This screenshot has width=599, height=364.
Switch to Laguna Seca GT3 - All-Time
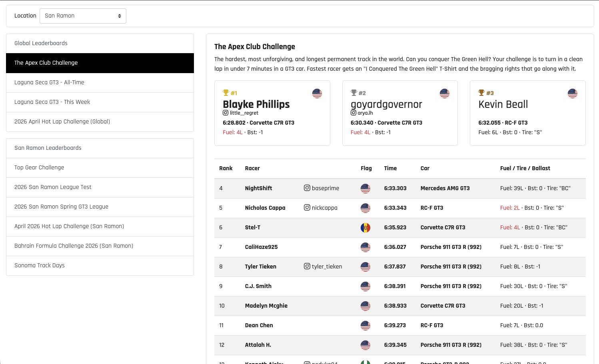point(49,82)
